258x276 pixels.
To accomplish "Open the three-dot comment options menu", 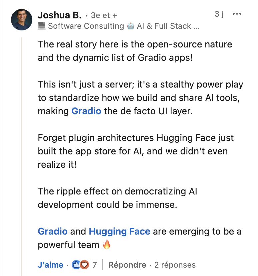I will point(236,14).
